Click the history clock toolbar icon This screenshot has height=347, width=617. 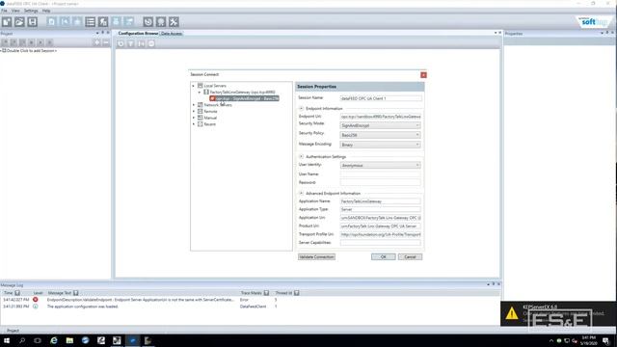click(148, 22)
